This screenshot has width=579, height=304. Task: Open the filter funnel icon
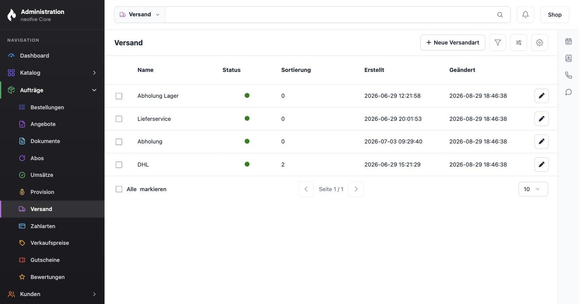pyautogui.click(x=498, y=43)
